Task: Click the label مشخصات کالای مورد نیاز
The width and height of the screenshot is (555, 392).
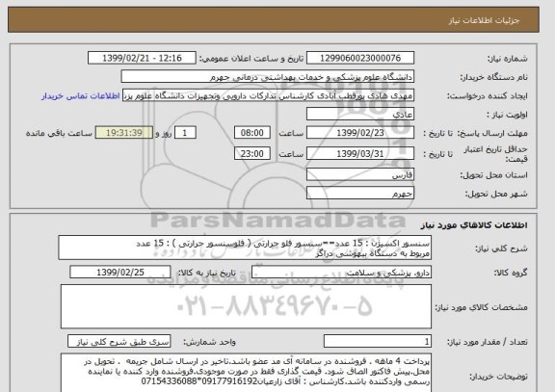Action: click(481, 307)
